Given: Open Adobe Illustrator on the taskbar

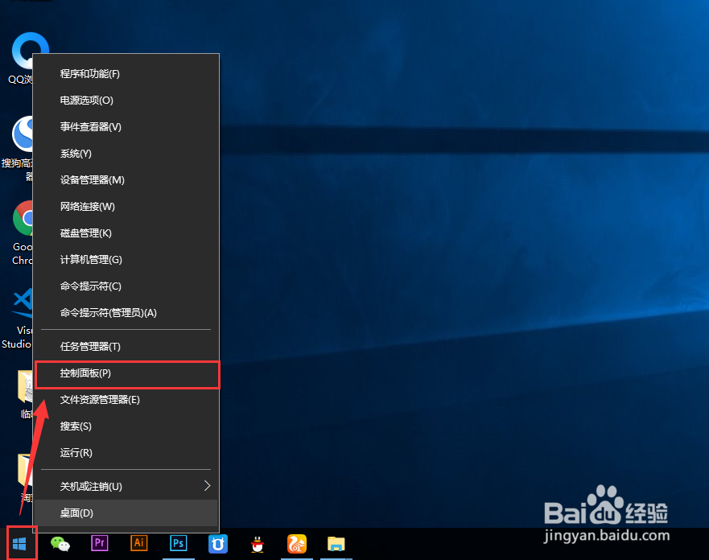Looking at the screenshot, I should 138,543.
